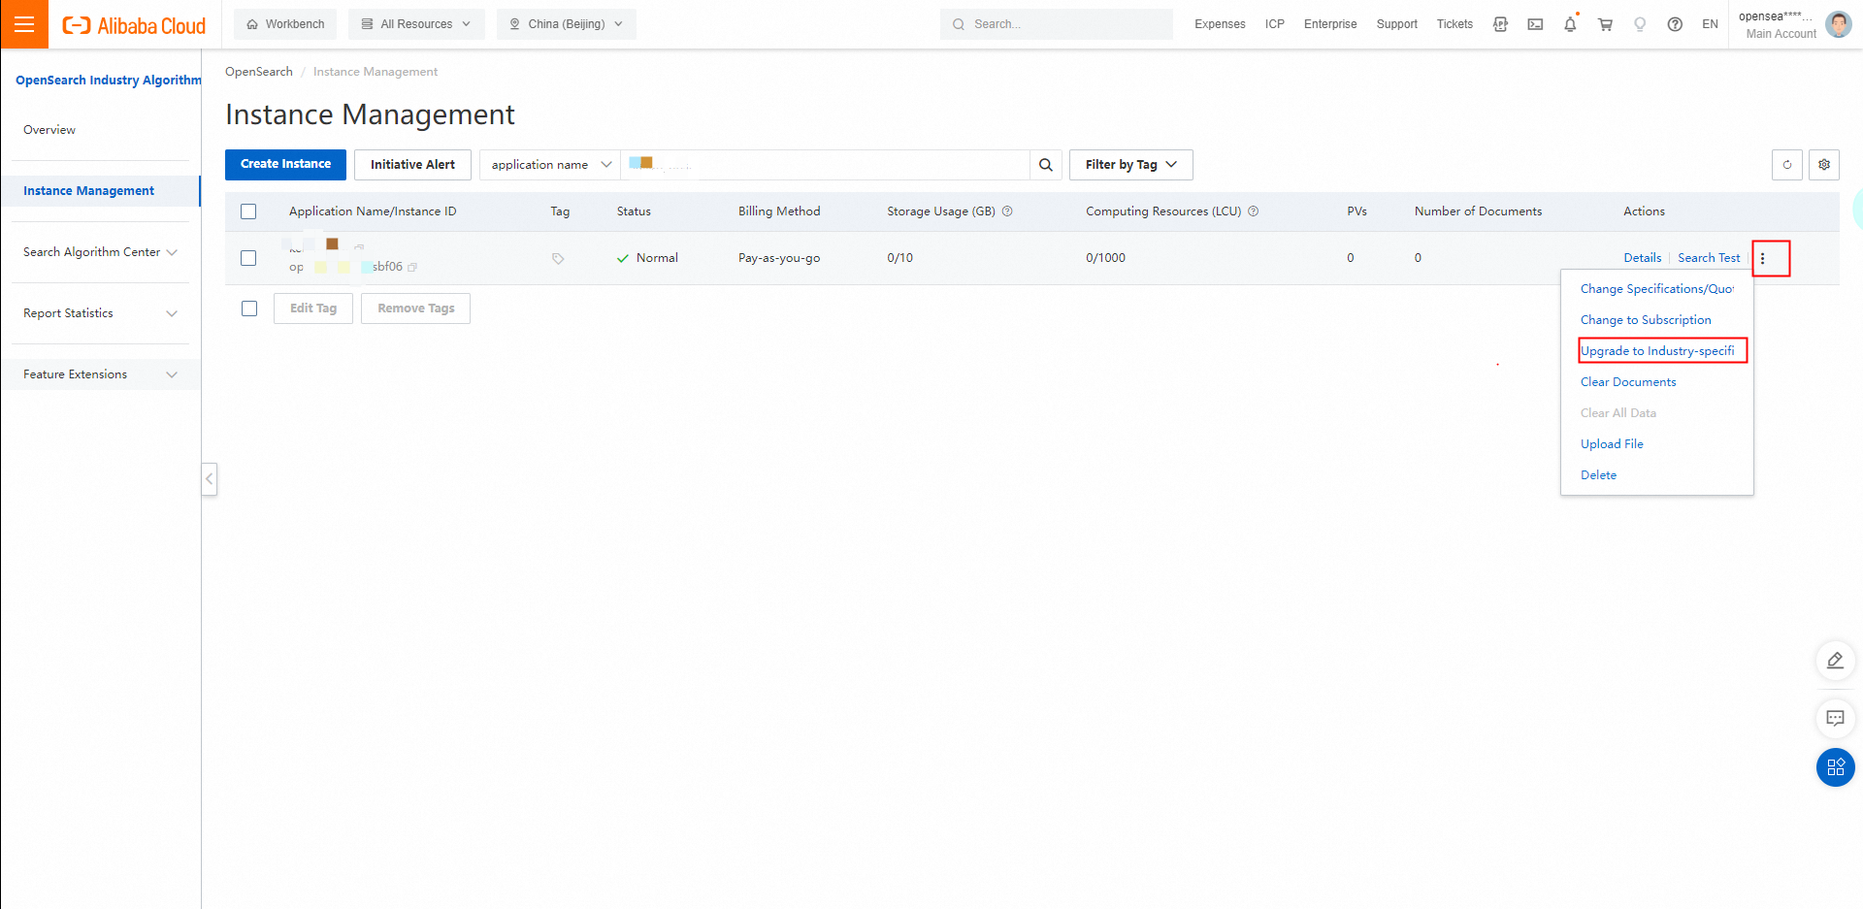Open the hamburger navigation menu

coord(24,24)
